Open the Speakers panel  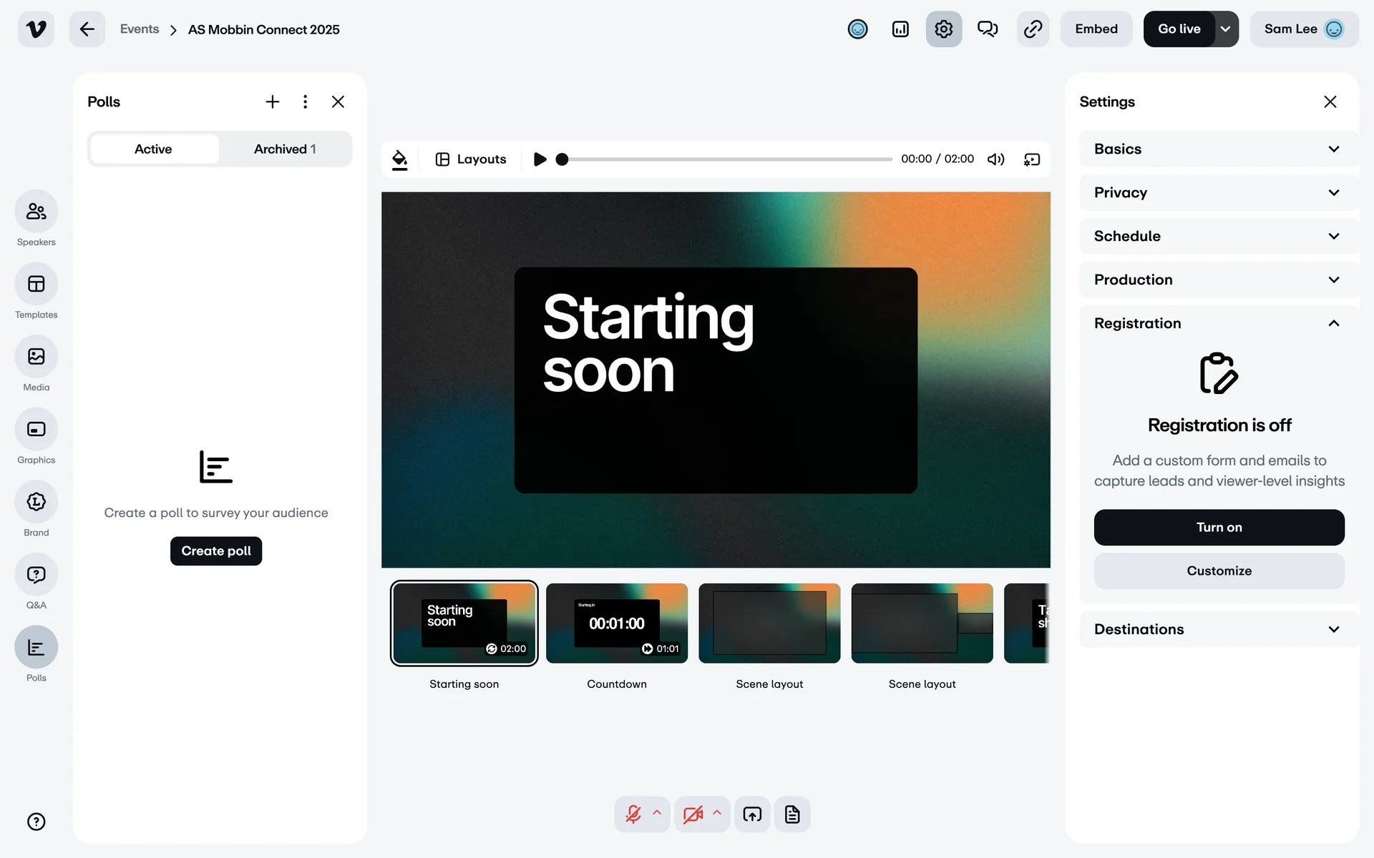36,212
